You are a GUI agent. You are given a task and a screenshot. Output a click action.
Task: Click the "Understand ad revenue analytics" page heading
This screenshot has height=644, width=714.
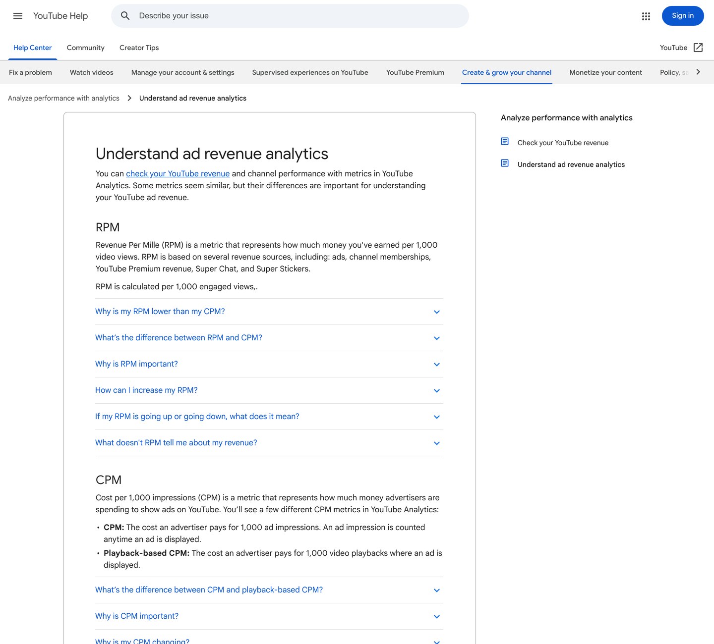212,154
